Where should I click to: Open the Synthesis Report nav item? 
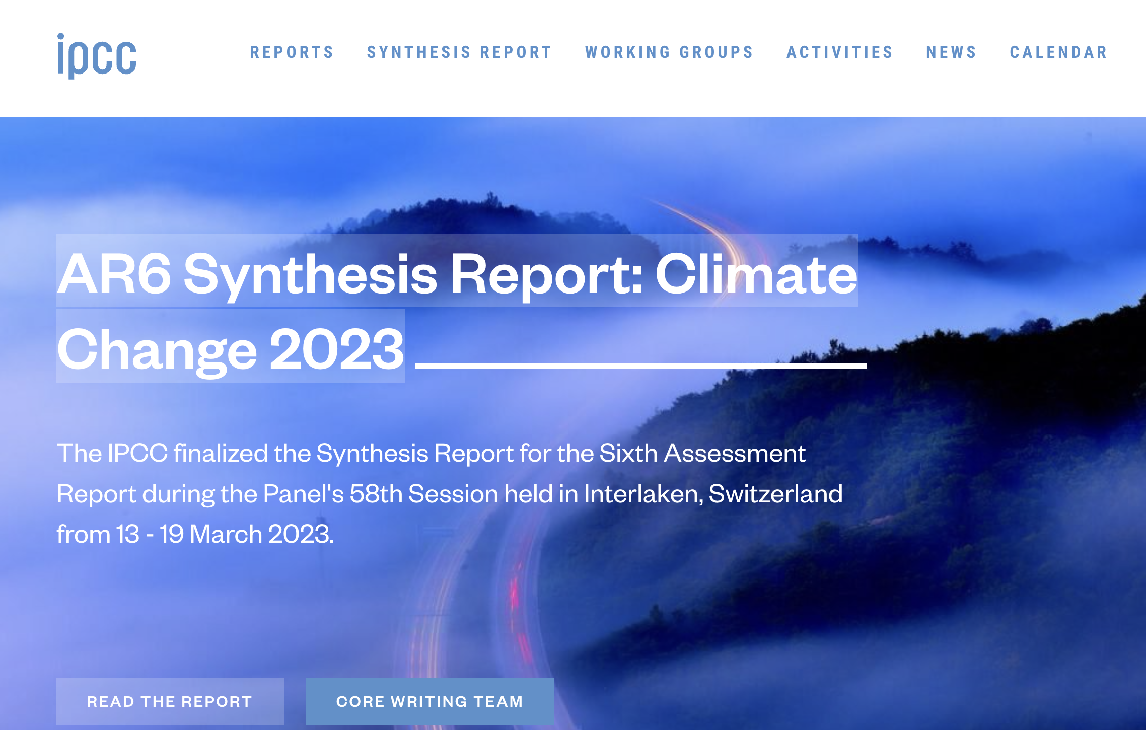click(459, 52)
